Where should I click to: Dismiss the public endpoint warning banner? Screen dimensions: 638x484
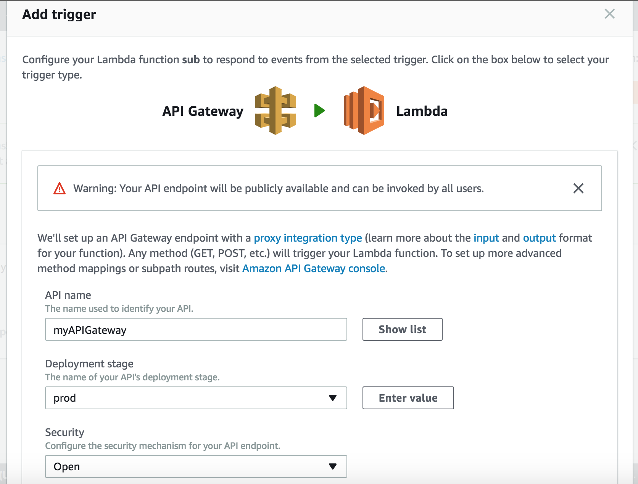(x=578, y=188)
